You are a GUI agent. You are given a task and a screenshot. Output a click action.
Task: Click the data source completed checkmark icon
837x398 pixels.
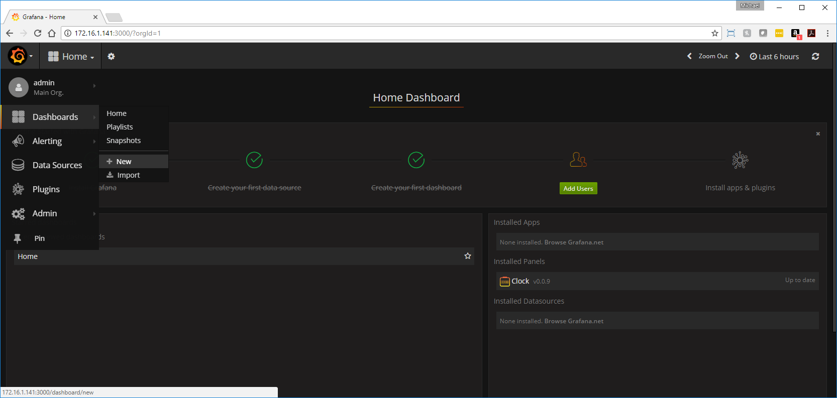pyautogui.click(x=255, y=160)
